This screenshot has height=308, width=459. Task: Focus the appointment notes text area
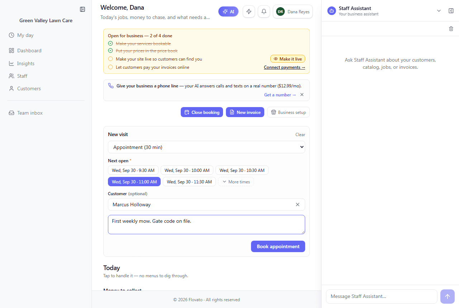coord(207,225)
